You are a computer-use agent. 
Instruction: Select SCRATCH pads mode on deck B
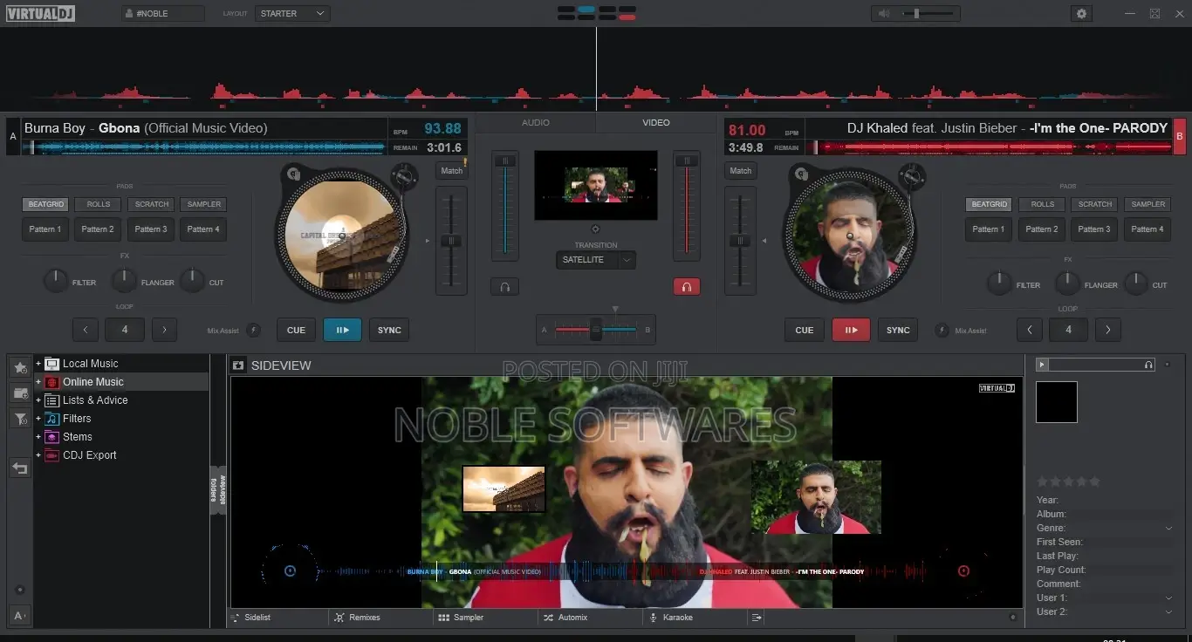pos(1095,204)
